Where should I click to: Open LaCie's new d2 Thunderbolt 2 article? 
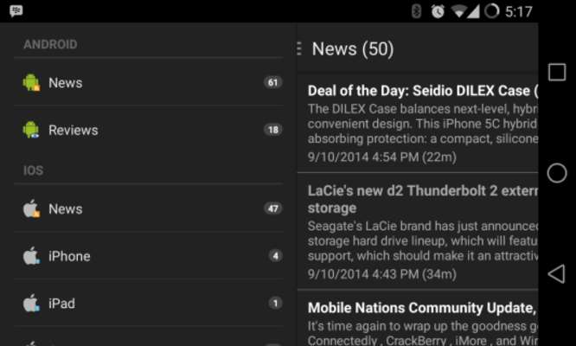click(x=418, y=232)
